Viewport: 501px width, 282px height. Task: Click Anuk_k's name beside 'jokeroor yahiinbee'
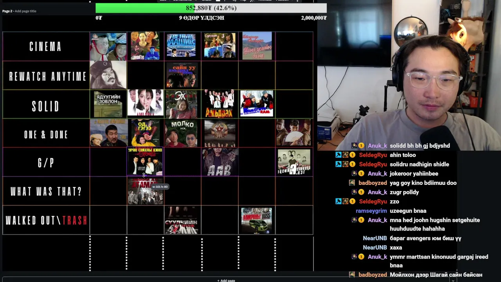point(377,174)
